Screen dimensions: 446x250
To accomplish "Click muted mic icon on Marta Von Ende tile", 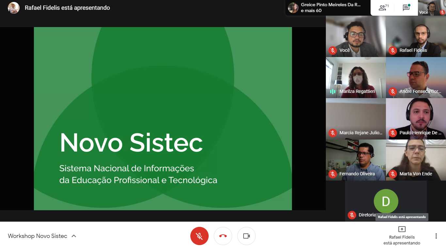I will pos(393,174).
